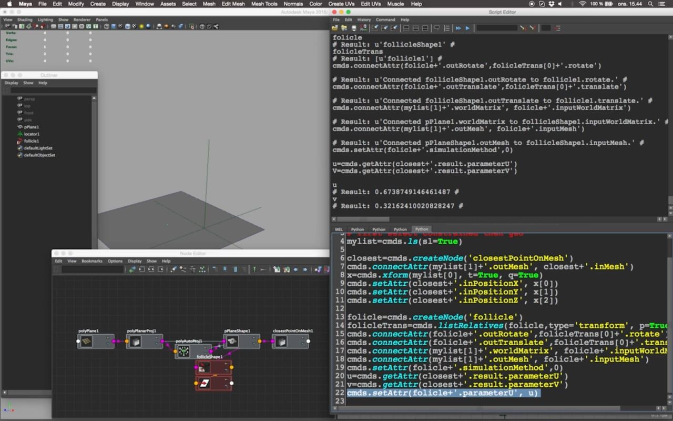The width and height of the screenshot is (673, 421).
Task: Select follicle1 in the Outliner
Action: 31,141
